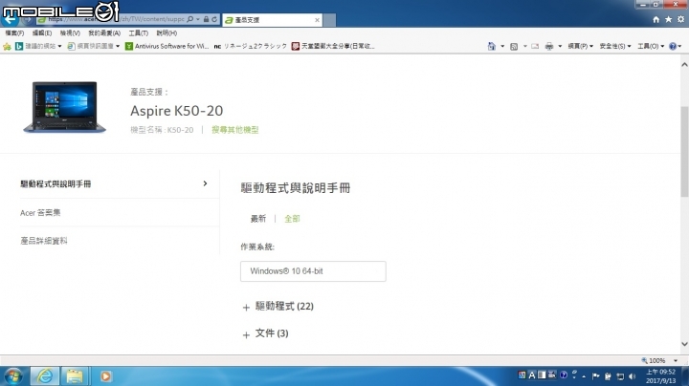The image size is (689, 386).
Task: Click the chevron beside 驅動程式與說明手冊
Action: 205,183
